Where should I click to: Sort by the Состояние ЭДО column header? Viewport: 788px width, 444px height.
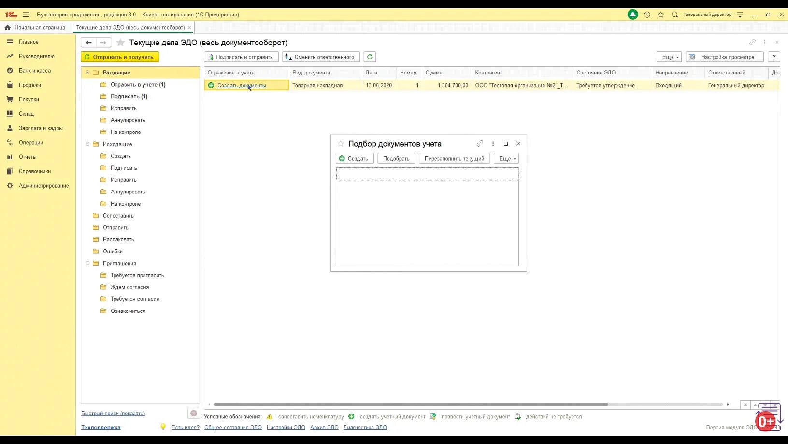coord(612,73)
